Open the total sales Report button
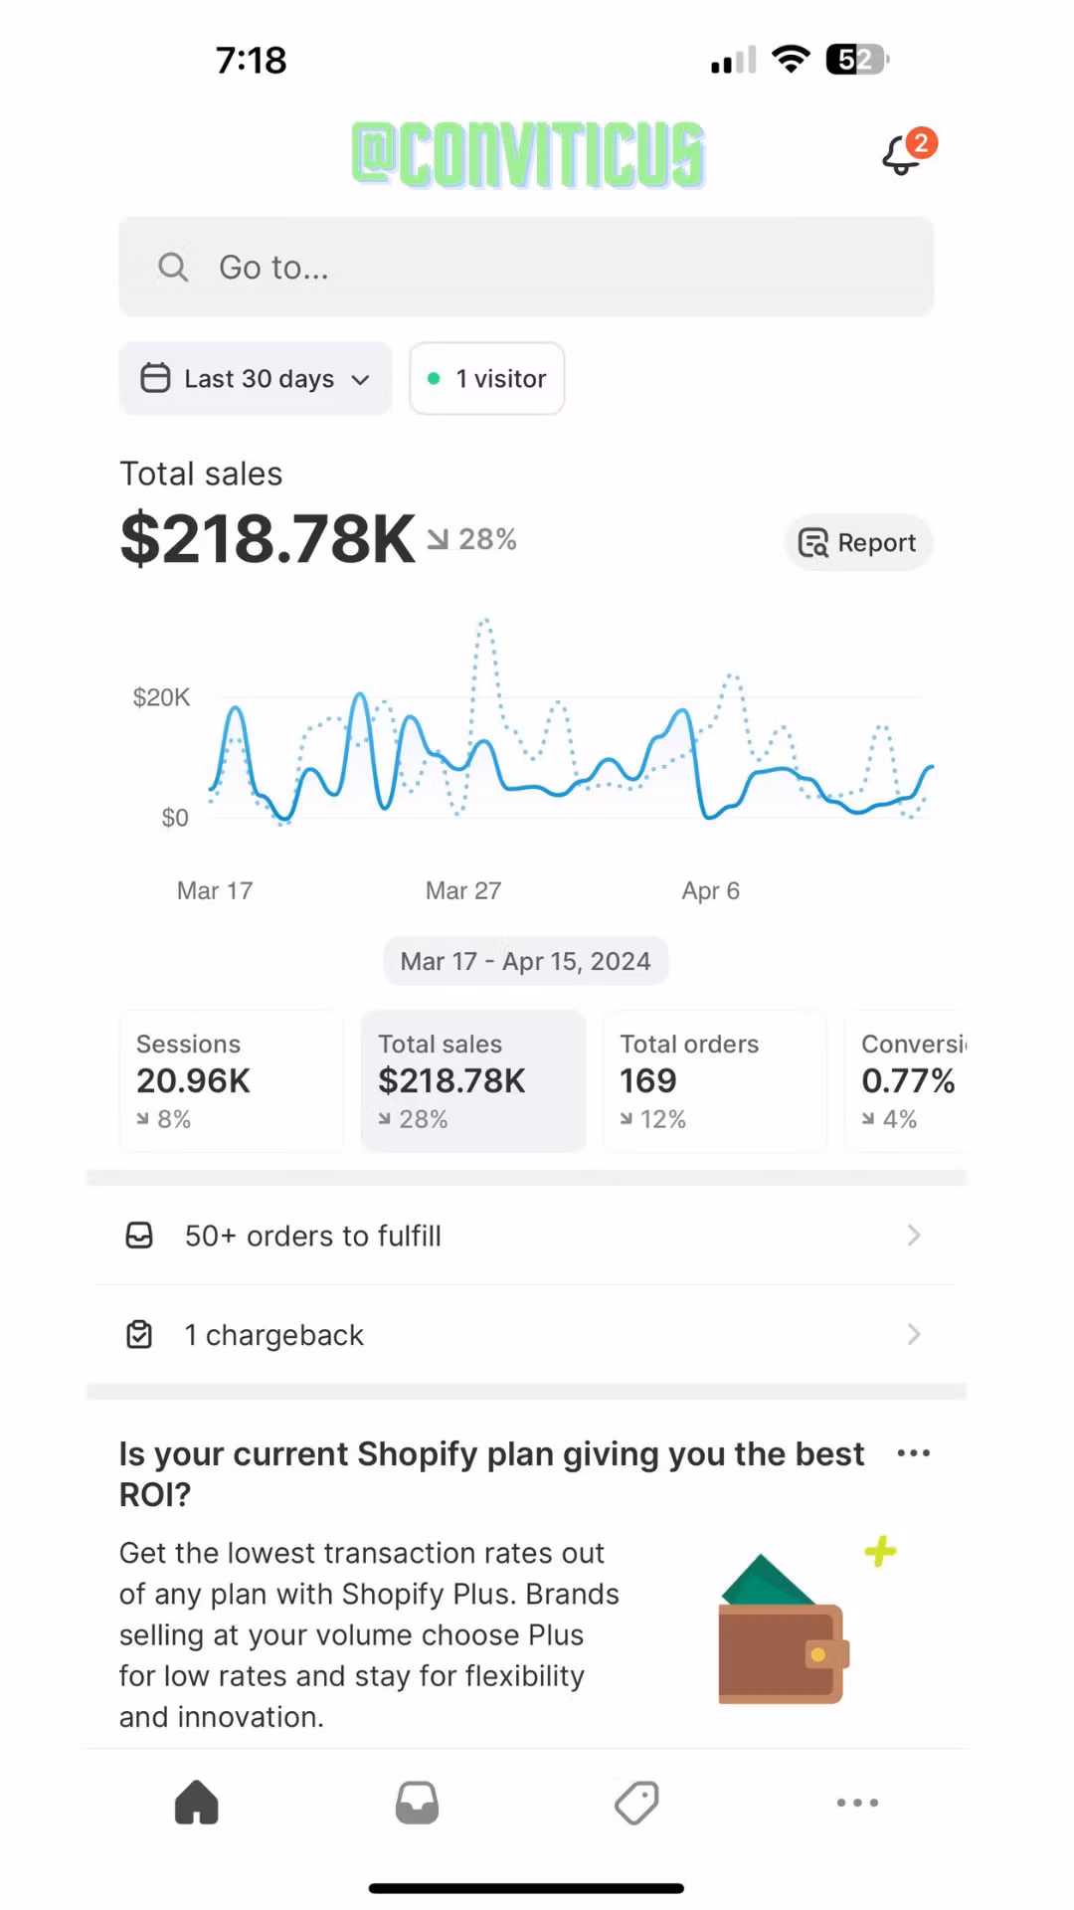Screen dimensions: 1074x1910 pos(858,542)
